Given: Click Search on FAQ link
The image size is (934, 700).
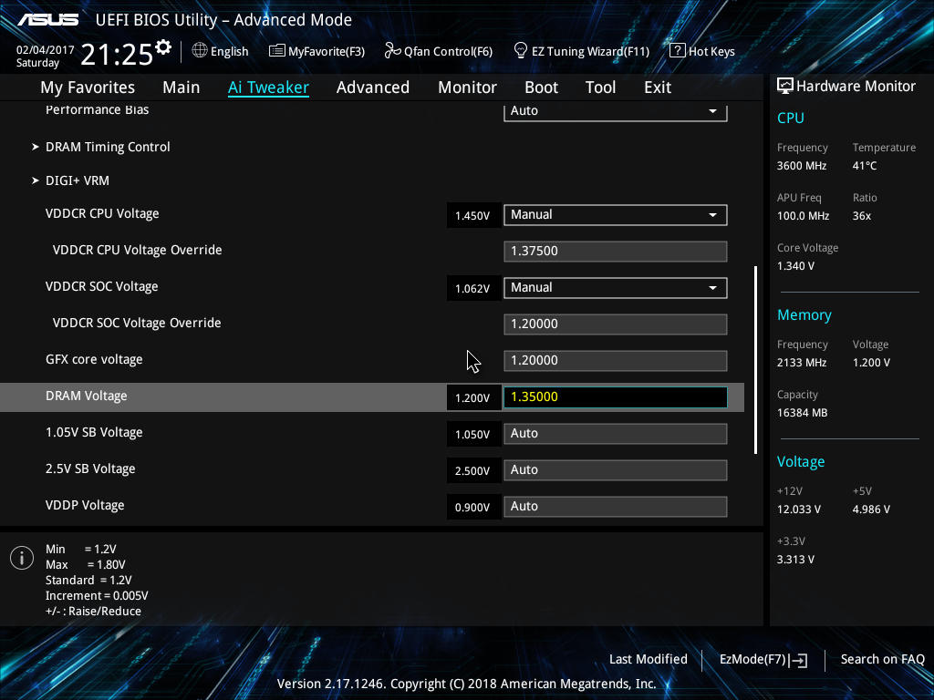Looking at the screenshot, I should pos(882,660).
